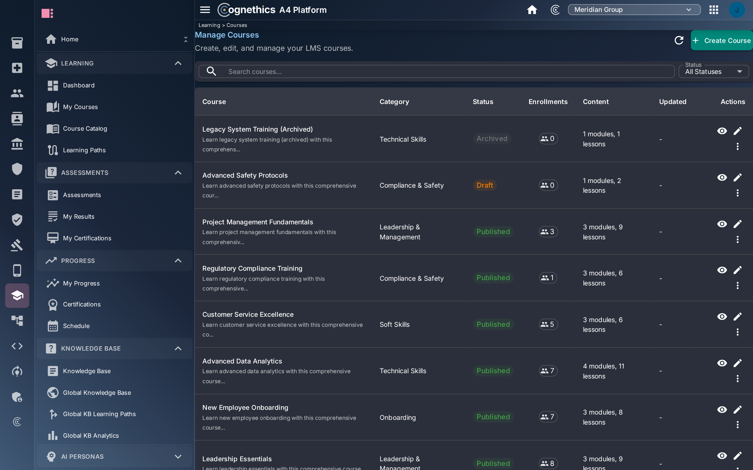753x470 pixels.
Task: Click the Onboarding category cell
Action: coord(398,417)
